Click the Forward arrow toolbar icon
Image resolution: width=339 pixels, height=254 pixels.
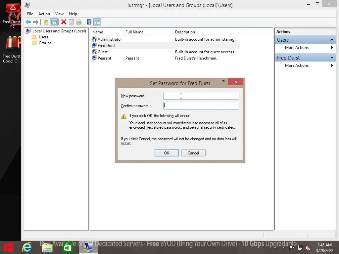click(36, 22)
